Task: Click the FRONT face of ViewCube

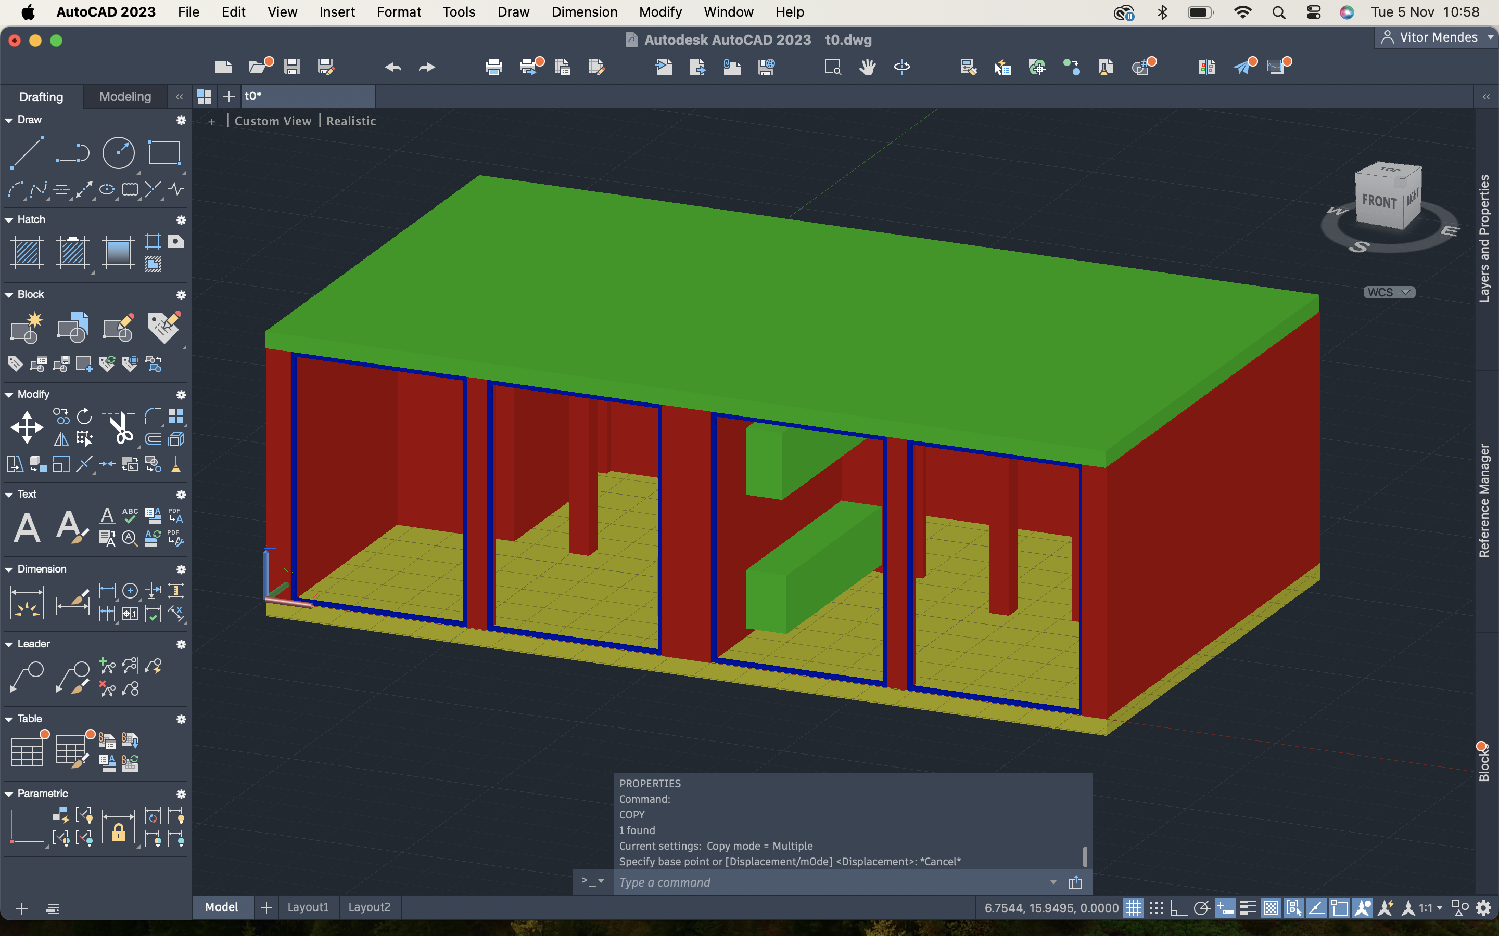Action: [1379, 201]
